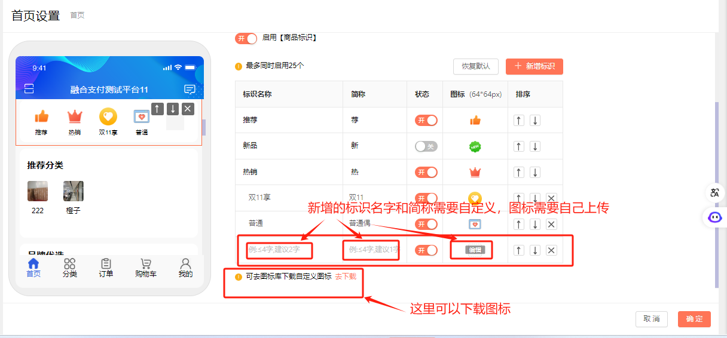Click thumbs-up icon in 推荐 row
The image size is (727, 338).
(x=475, y=120)
